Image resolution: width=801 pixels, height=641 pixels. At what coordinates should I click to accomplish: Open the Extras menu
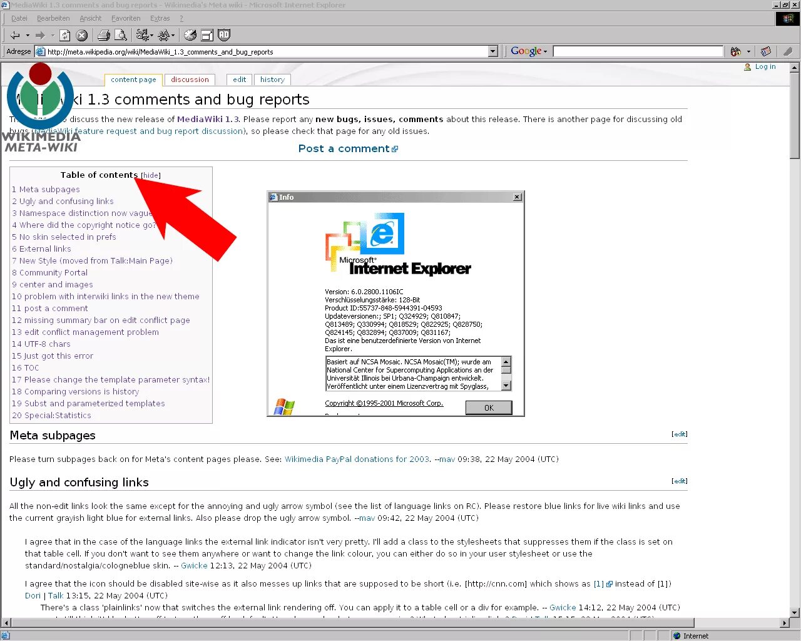[x=160, y=18]
